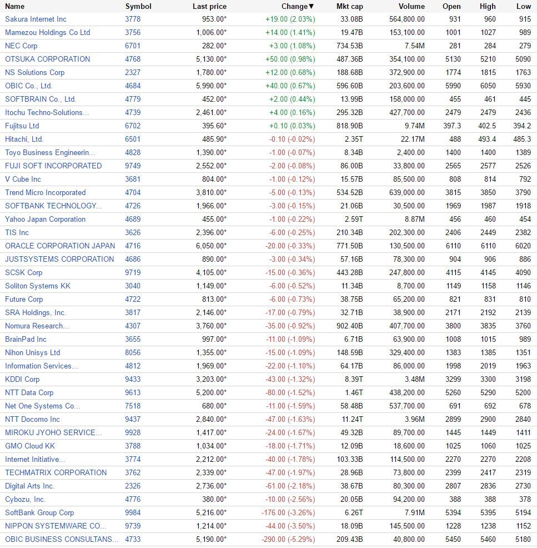537x548 pixels.
Task: Select OTSUKA CORPORATION link
Action: point(48,59)
